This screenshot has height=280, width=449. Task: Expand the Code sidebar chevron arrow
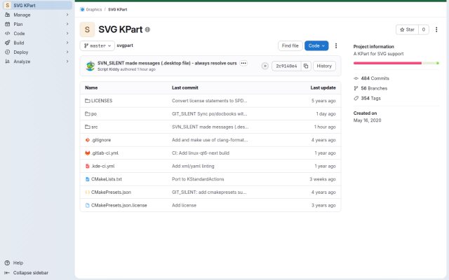(67, 34)
